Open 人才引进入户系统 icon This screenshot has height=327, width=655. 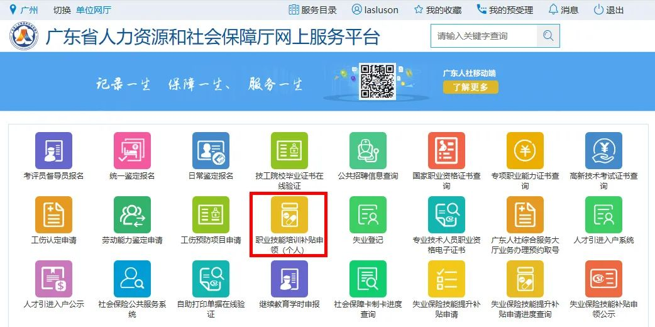point(603,214)
